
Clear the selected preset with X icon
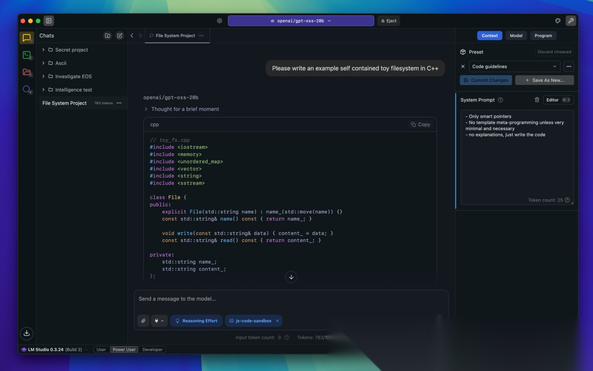click(x=462, y=66)
